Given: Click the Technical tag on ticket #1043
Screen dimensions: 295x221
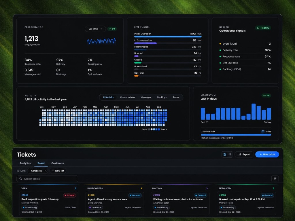Looking at the screenshot, I should (95, 208).
